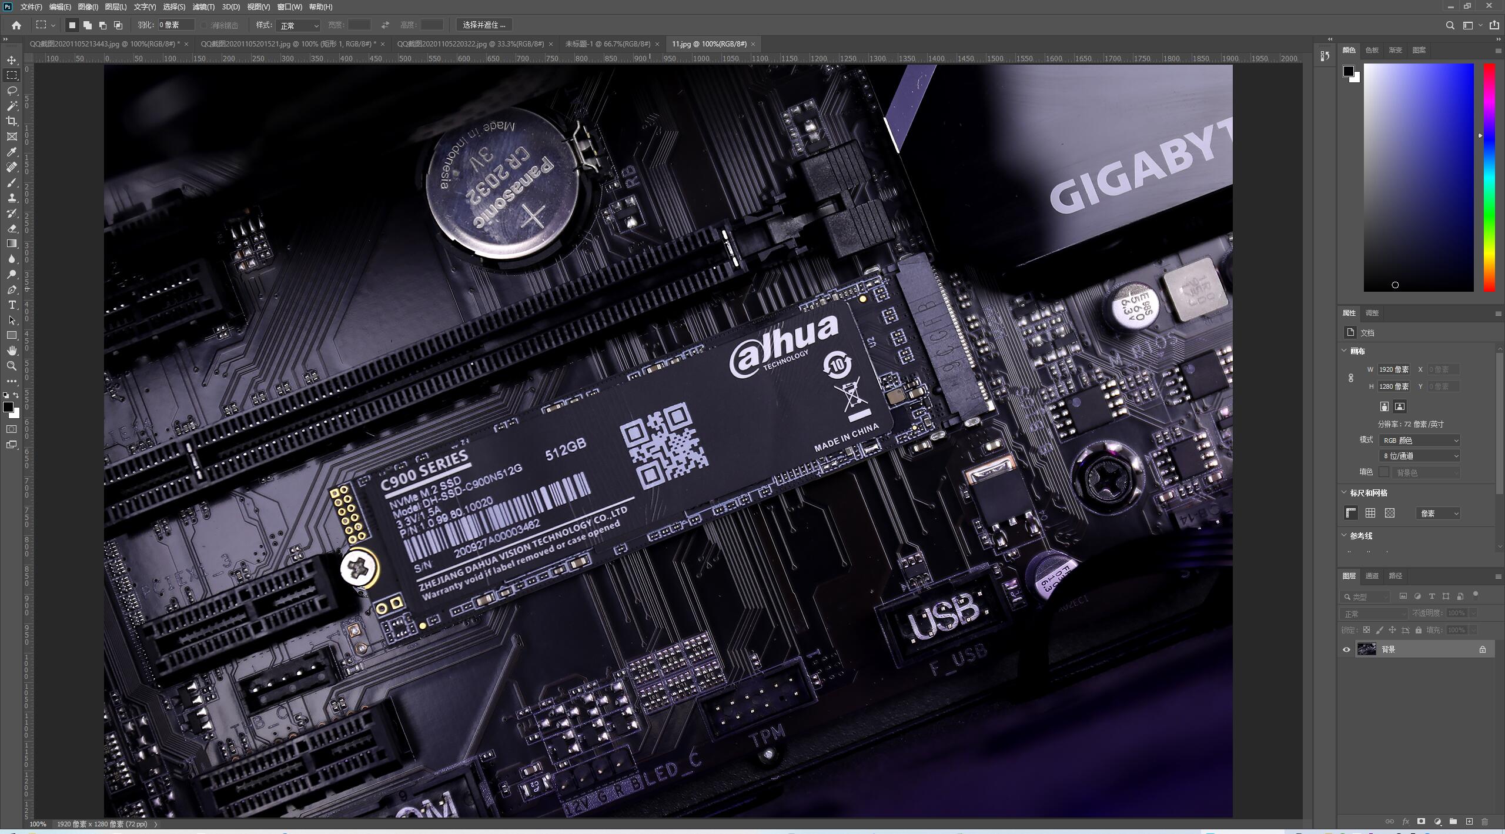Toggle transparency grid icon in 标尺和网格
The image size is (1505, 834).
[1390, 513]
